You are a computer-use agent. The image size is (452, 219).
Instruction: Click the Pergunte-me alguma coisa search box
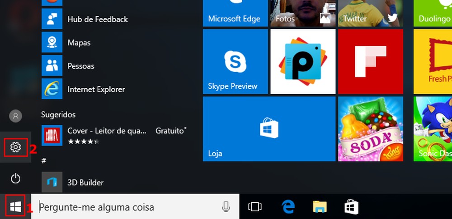point(135,206)
